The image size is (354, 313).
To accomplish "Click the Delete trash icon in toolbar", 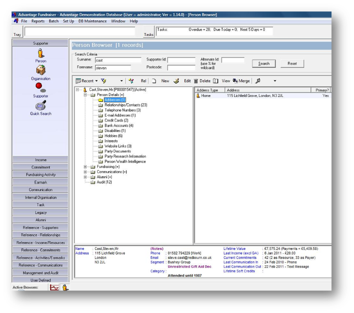I will [x=196, y=81].
